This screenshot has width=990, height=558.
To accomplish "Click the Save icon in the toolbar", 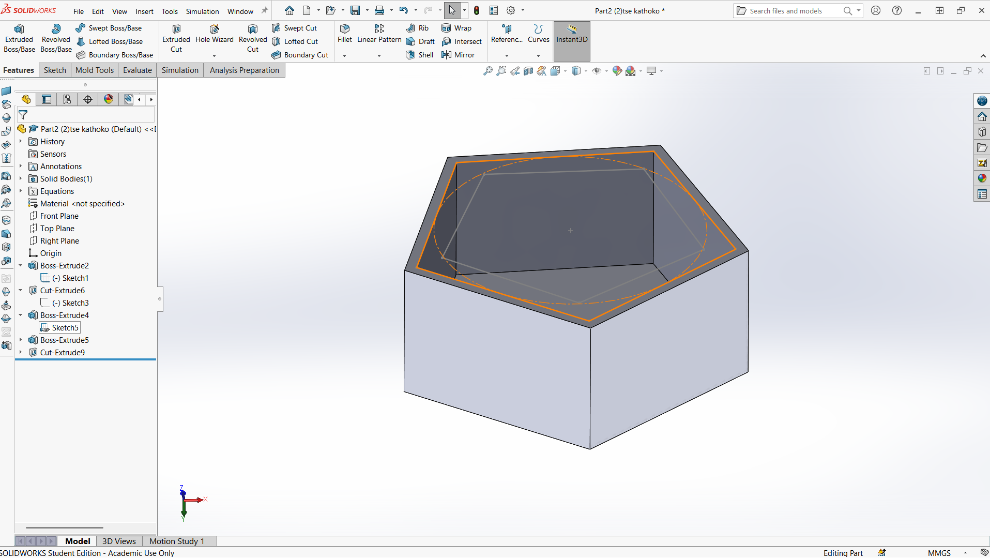I will 355,10.
